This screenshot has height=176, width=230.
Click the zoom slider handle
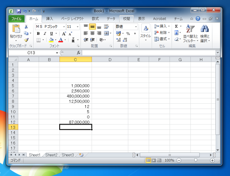tap(195, 160)
